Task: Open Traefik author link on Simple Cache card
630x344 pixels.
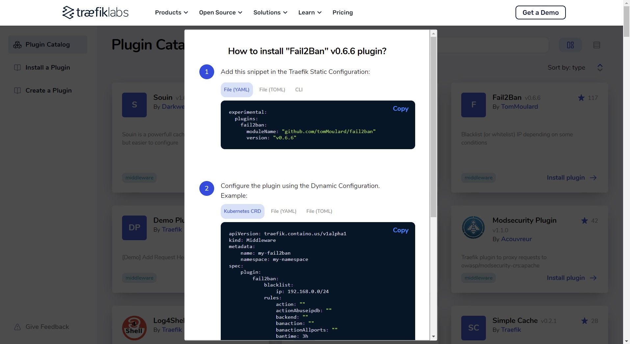Action: tap(511, 330)
